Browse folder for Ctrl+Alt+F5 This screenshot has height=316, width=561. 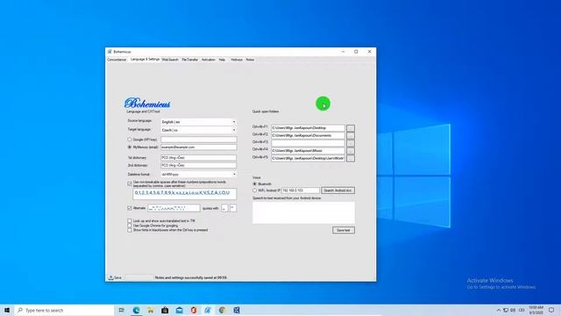click(x=351, y=158)
